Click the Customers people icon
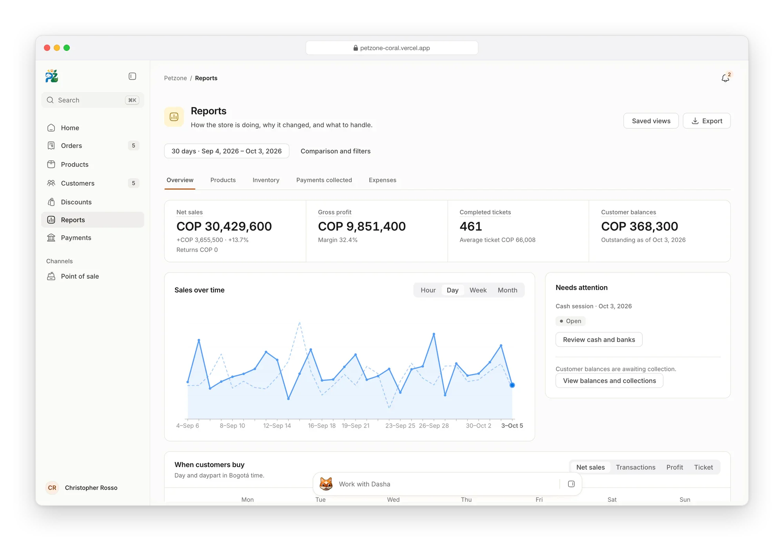784x541 pixels. click(x=51, y=183)
